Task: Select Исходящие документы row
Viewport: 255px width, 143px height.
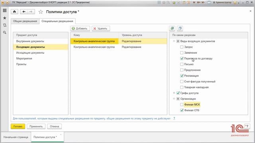Action: [41, 53]
